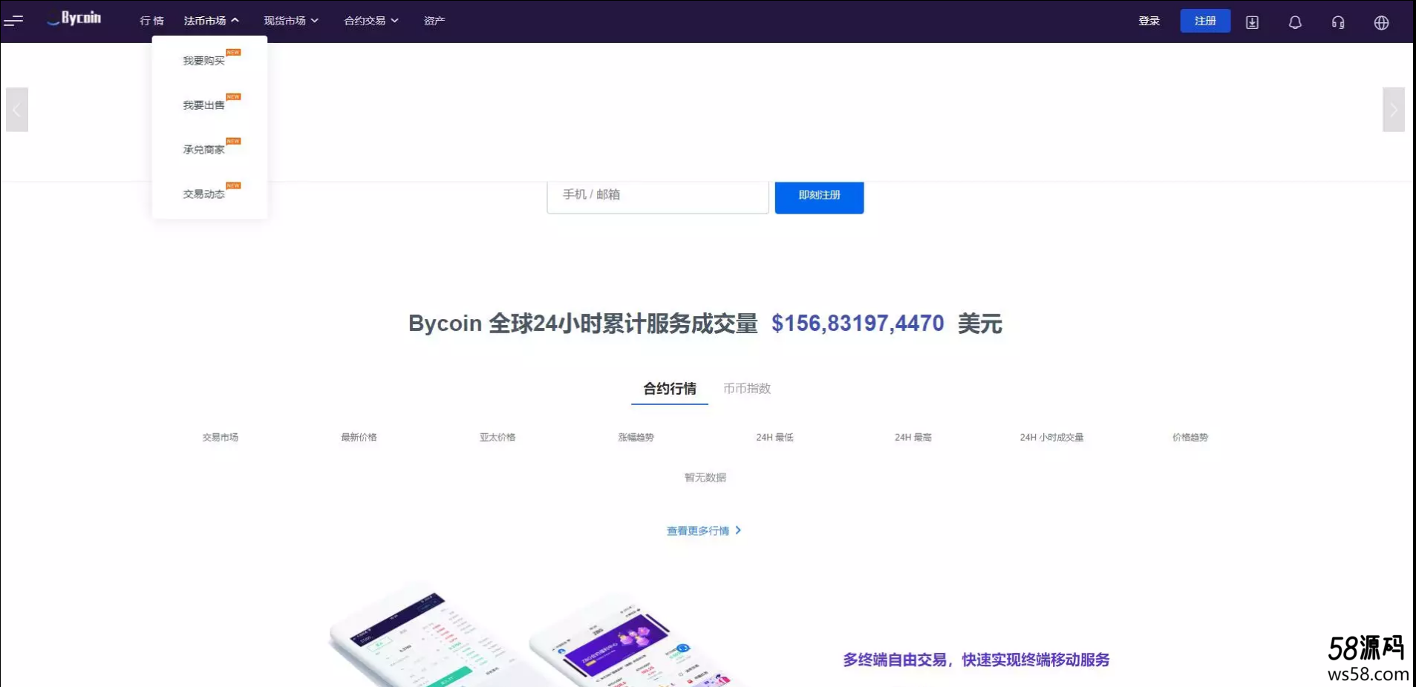Viewport: 1416px width, 687px height.
Task: Click the 暂无数据 empty table message
Action: click(705, 477)
